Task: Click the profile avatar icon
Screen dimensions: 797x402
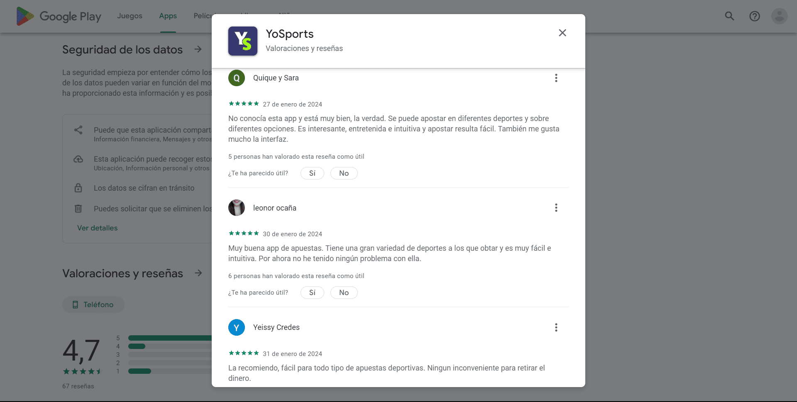Action: 780,16
